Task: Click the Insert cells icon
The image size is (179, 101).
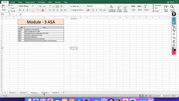Action: click(133, 6)
